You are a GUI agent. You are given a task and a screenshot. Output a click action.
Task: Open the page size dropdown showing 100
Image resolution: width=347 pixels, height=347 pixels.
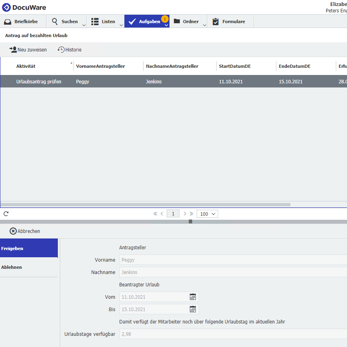[x=207, y=214]
